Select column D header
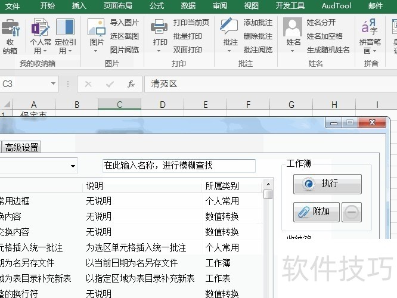This screenshot has height=298, width=397. (163, 104)
